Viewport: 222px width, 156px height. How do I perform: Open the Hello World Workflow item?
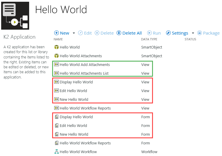[78, 152]
